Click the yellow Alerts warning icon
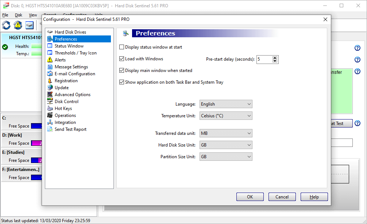The width and height of the screenshot is (367, 224). [x=50, y=60]
